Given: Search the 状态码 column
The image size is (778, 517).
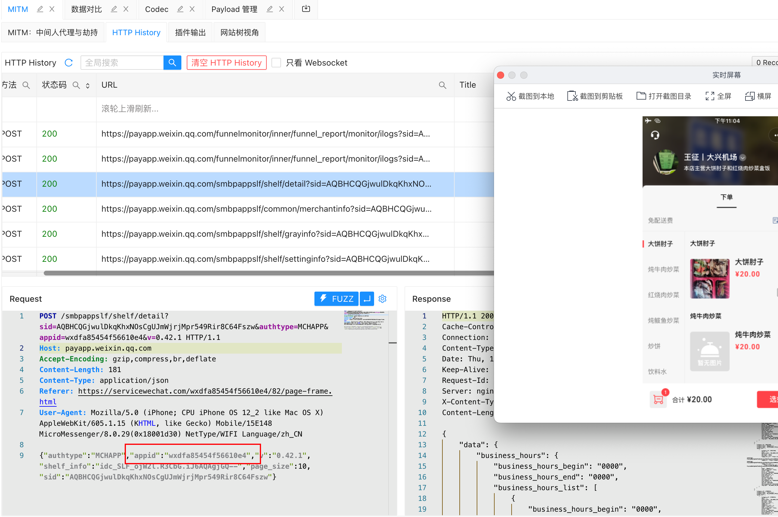Looking at the screenshot, I should tap(76, 85).
